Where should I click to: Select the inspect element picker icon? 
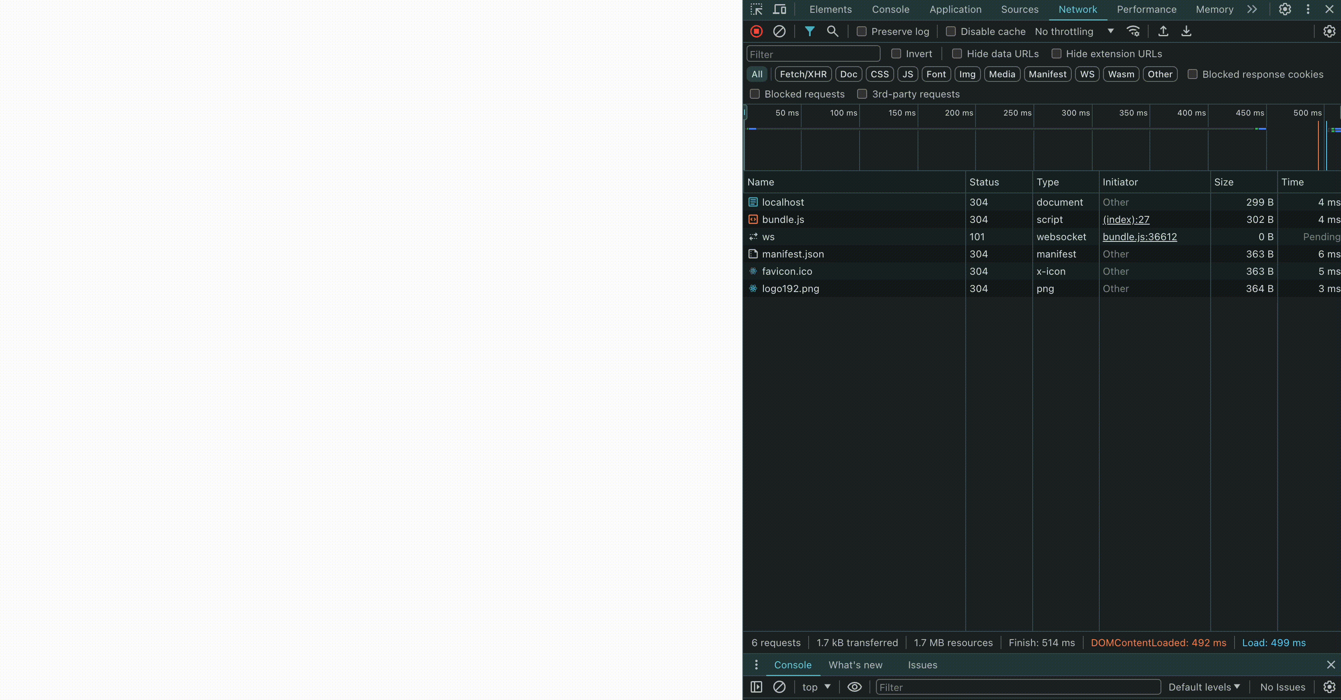(x=756, y=9)
